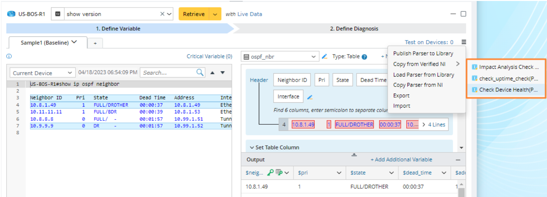Jump to next match with the down arrow
547x197 pixels.
click(x=223, y=73)
